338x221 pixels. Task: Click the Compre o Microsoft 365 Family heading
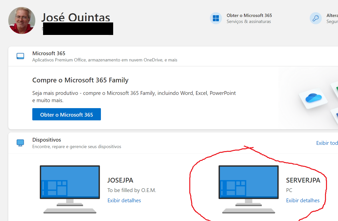tap(80, 80)
